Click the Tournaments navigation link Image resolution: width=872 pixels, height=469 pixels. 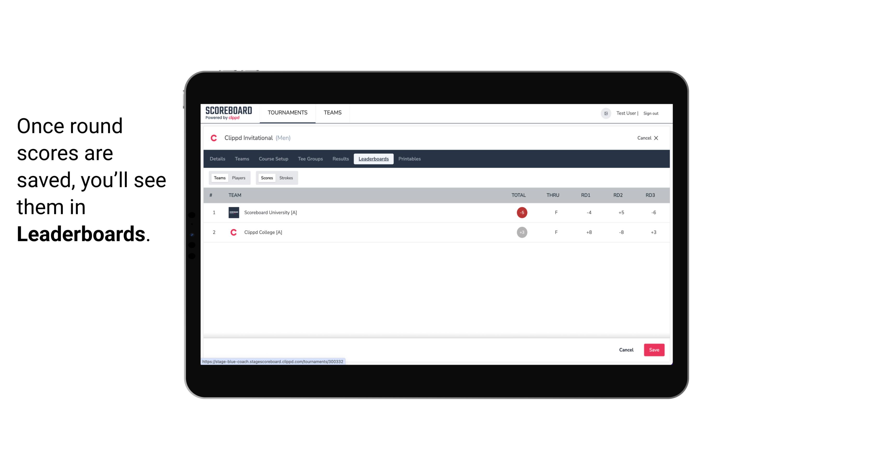(288, 113)
